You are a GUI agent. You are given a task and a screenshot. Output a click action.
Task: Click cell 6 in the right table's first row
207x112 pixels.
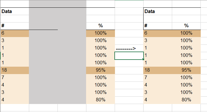click(158, 33)
